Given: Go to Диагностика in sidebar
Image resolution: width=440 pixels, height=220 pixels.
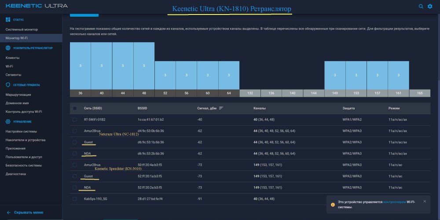Looking at the screenshot, I should click(15, 174).
